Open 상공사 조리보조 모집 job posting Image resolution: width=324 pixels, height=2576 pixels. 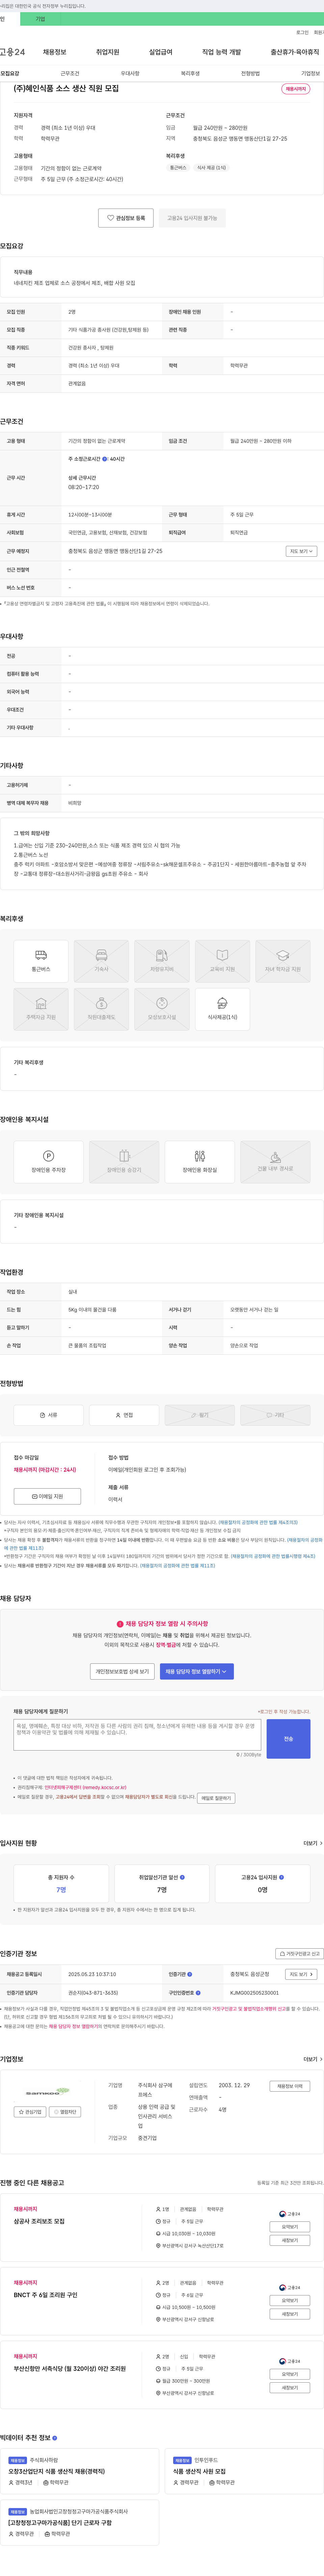[39, 2221]
